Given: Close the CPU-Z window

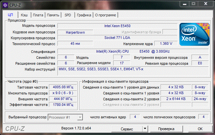Looking at the screenshot, I should click(206, 4).
